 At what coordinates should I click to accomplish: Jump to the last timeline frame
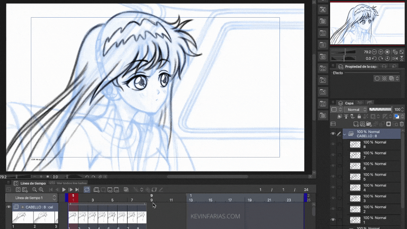77,190
